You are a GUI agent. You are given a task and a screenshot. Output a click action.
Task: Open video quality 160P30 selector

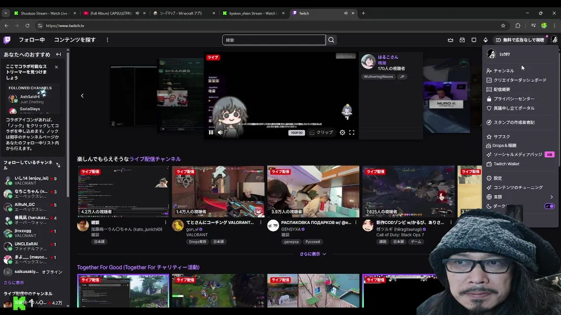[x=296, y=133]
